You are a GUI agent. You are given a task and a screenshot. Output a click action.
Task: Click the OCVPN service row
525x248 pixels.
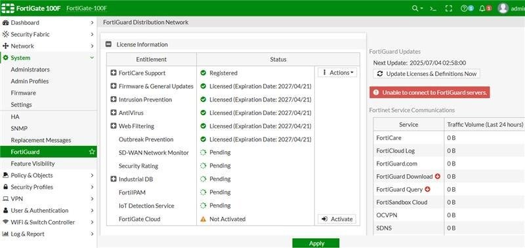coord(449,215)
